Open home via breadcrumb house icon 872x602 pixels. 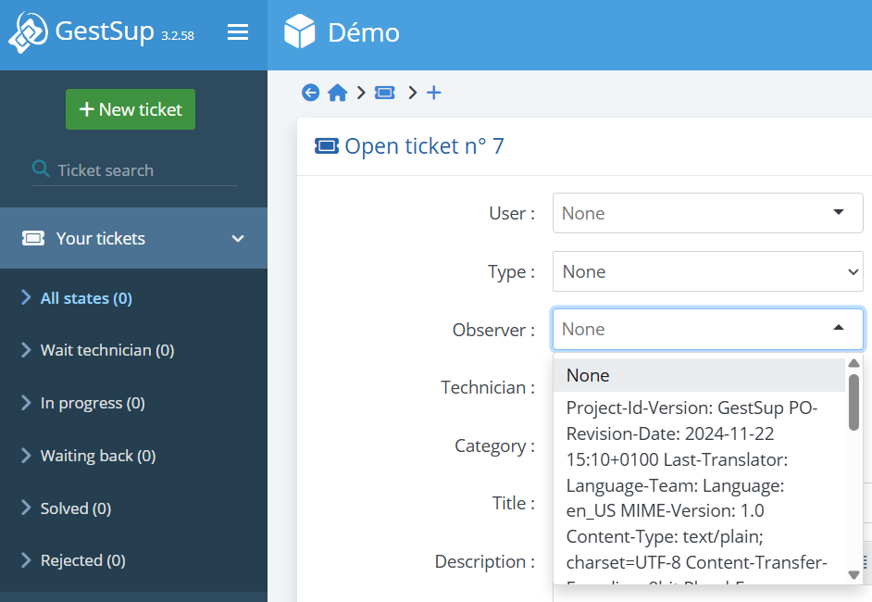[338, 93]
